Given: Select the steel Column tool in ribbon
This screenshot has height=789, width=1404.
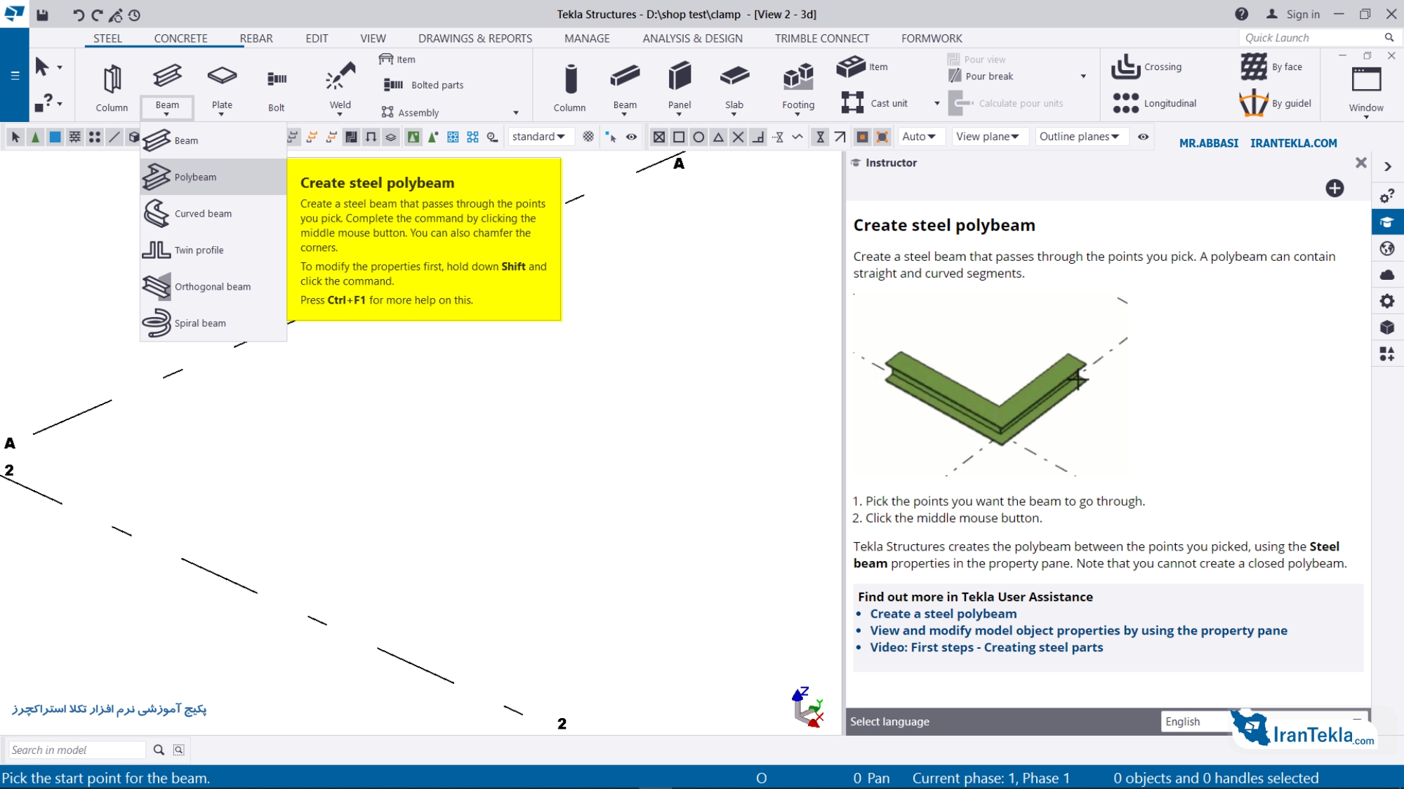Looking at the screenshot, I should coord(112,87).
